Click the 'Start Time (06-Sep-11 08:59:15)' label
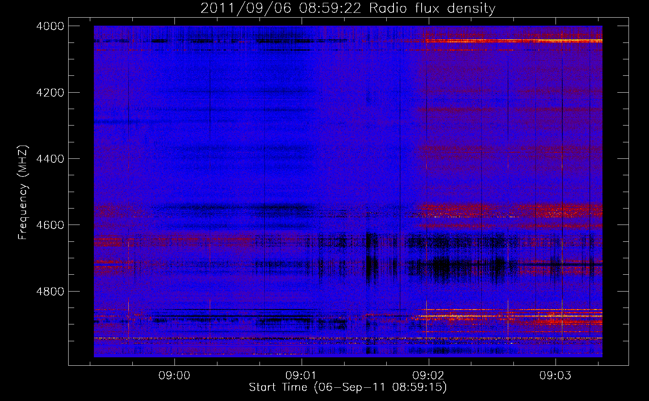This screenshot has height=401, width=649. 348,387
